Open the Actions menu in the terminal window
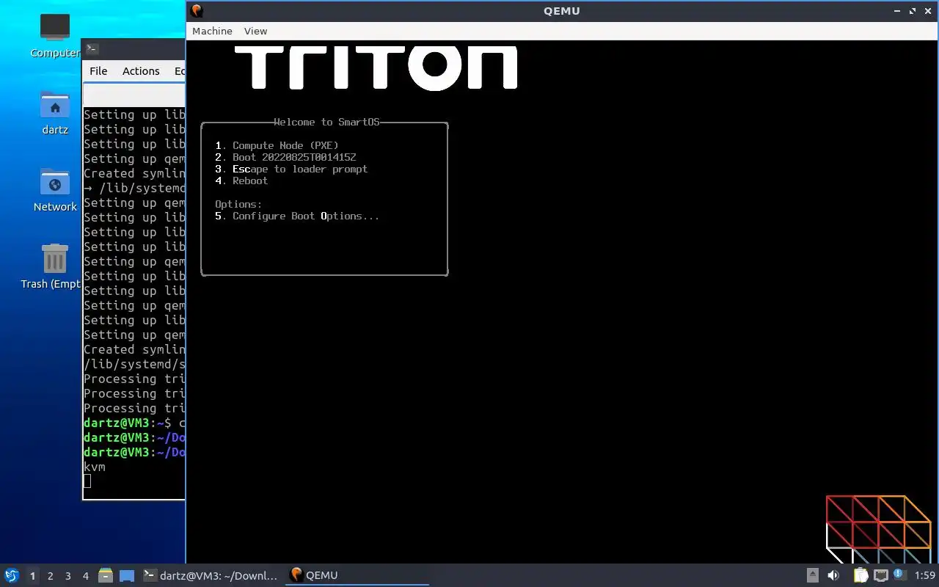 141,71
